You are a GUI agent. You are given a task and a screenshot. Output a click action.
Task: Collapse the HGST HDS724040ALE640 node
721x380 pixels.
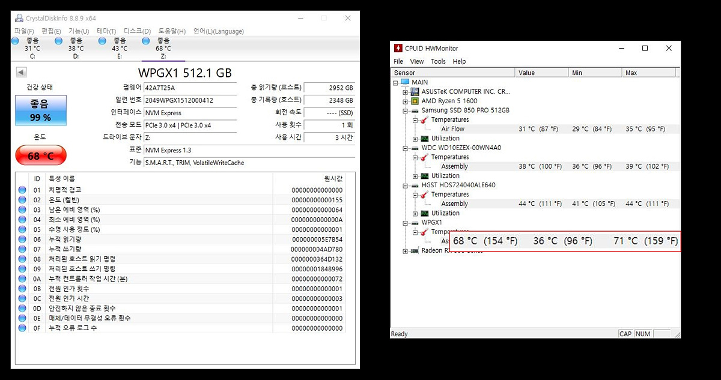point(406,185)
